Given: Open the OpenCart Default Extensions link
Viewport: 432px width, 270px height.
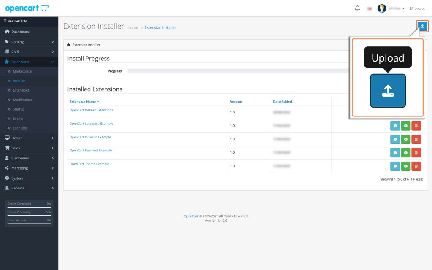Looking at the screenshot, I should tap(91, 110).
